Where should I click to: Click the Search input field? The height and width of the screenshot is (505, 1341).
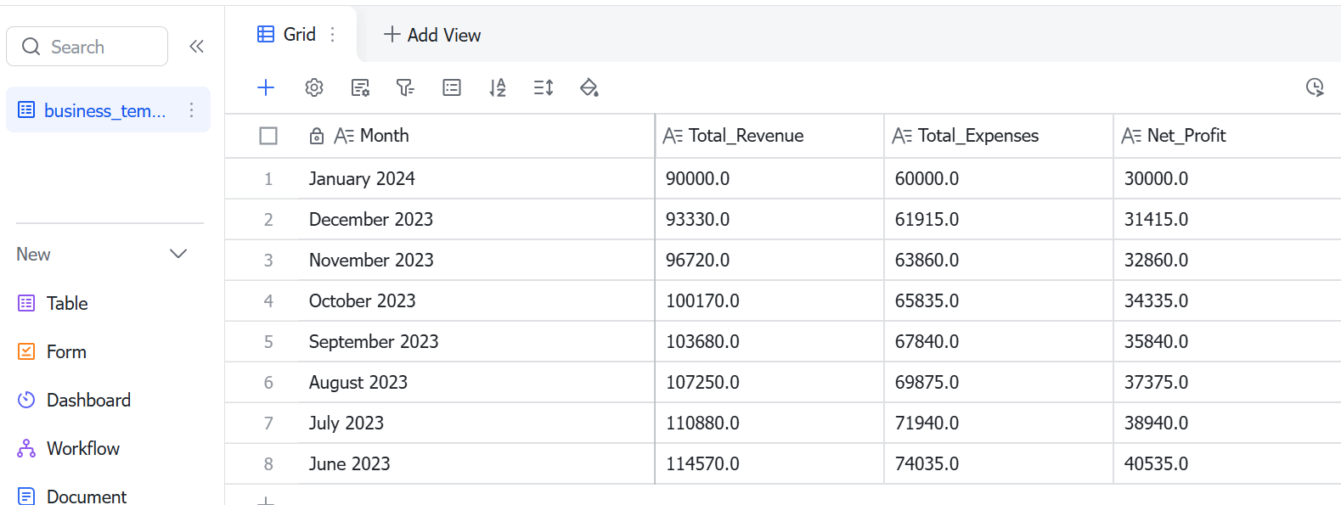click(87, 46)
